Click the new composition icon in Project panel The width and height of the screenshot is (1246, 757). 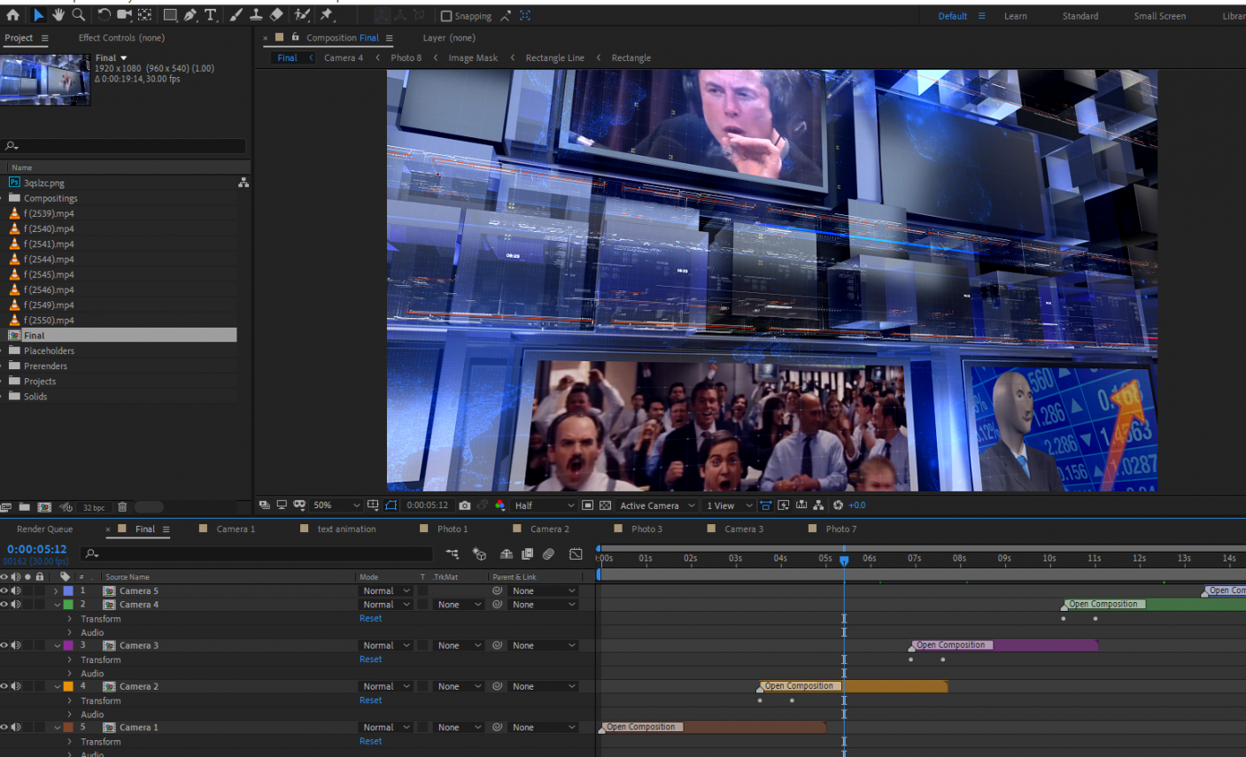44,507
